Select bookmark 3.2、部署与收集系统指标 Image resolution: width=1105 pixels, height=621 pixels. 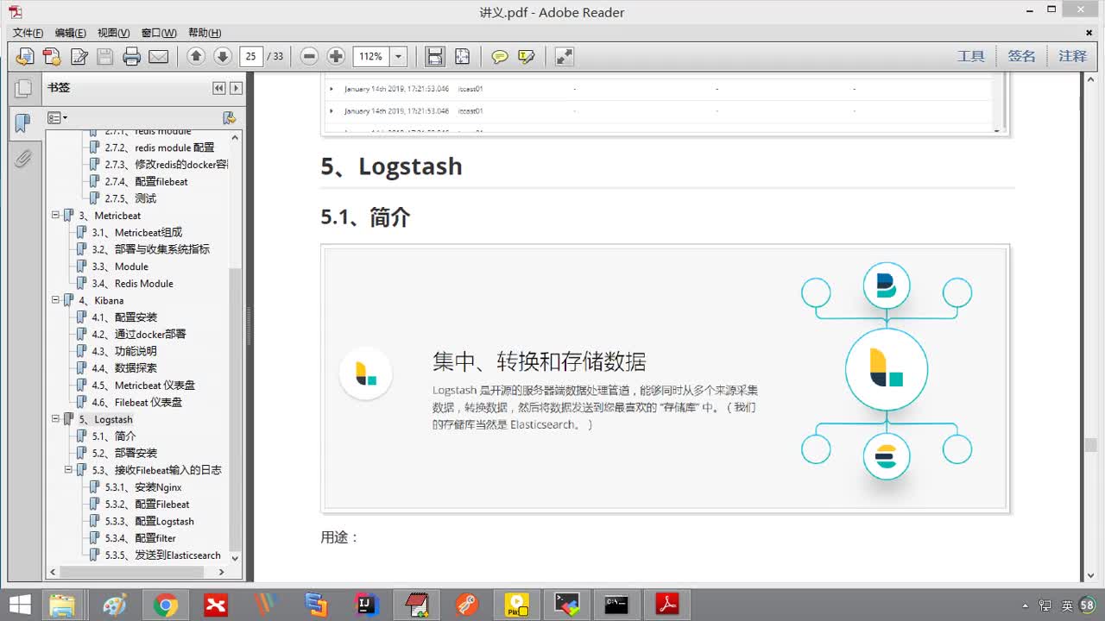pos(150,249)
